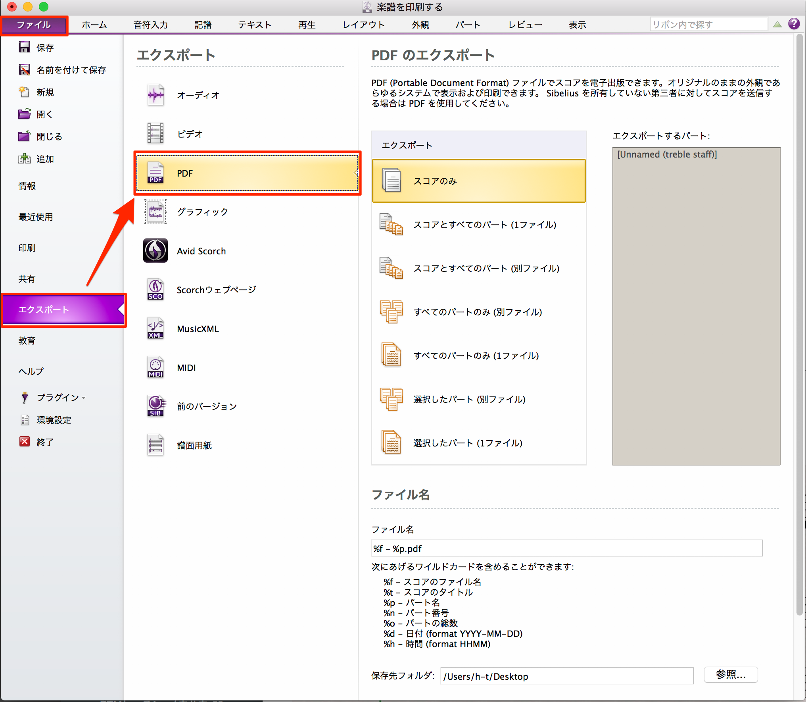Select the MusicXML export icon
The width and height of the screenshot is (806, 702).
(x=155, y=328)
